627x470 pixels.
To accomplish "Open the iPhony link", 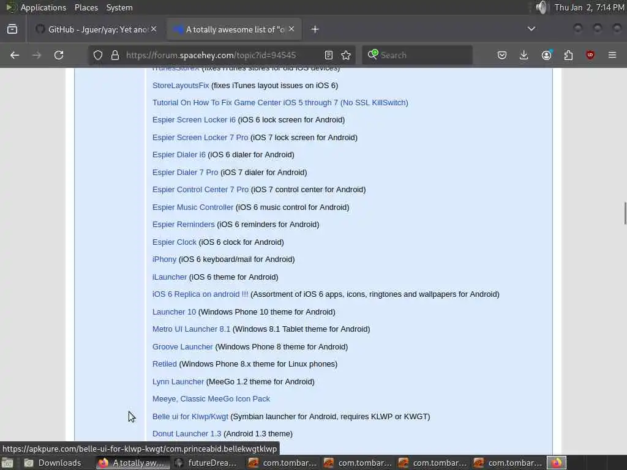I will click(164, 259).
